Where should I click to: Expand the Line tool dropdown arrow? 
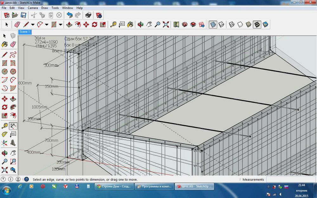33,24
